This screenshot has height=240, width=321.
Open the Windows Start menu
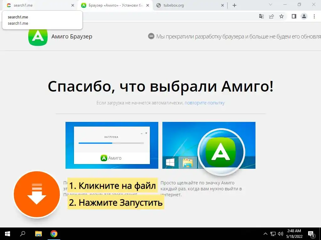8,234
